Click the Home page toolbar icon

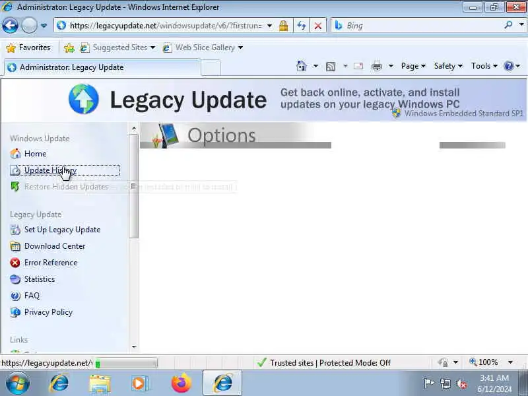(302, 66)
